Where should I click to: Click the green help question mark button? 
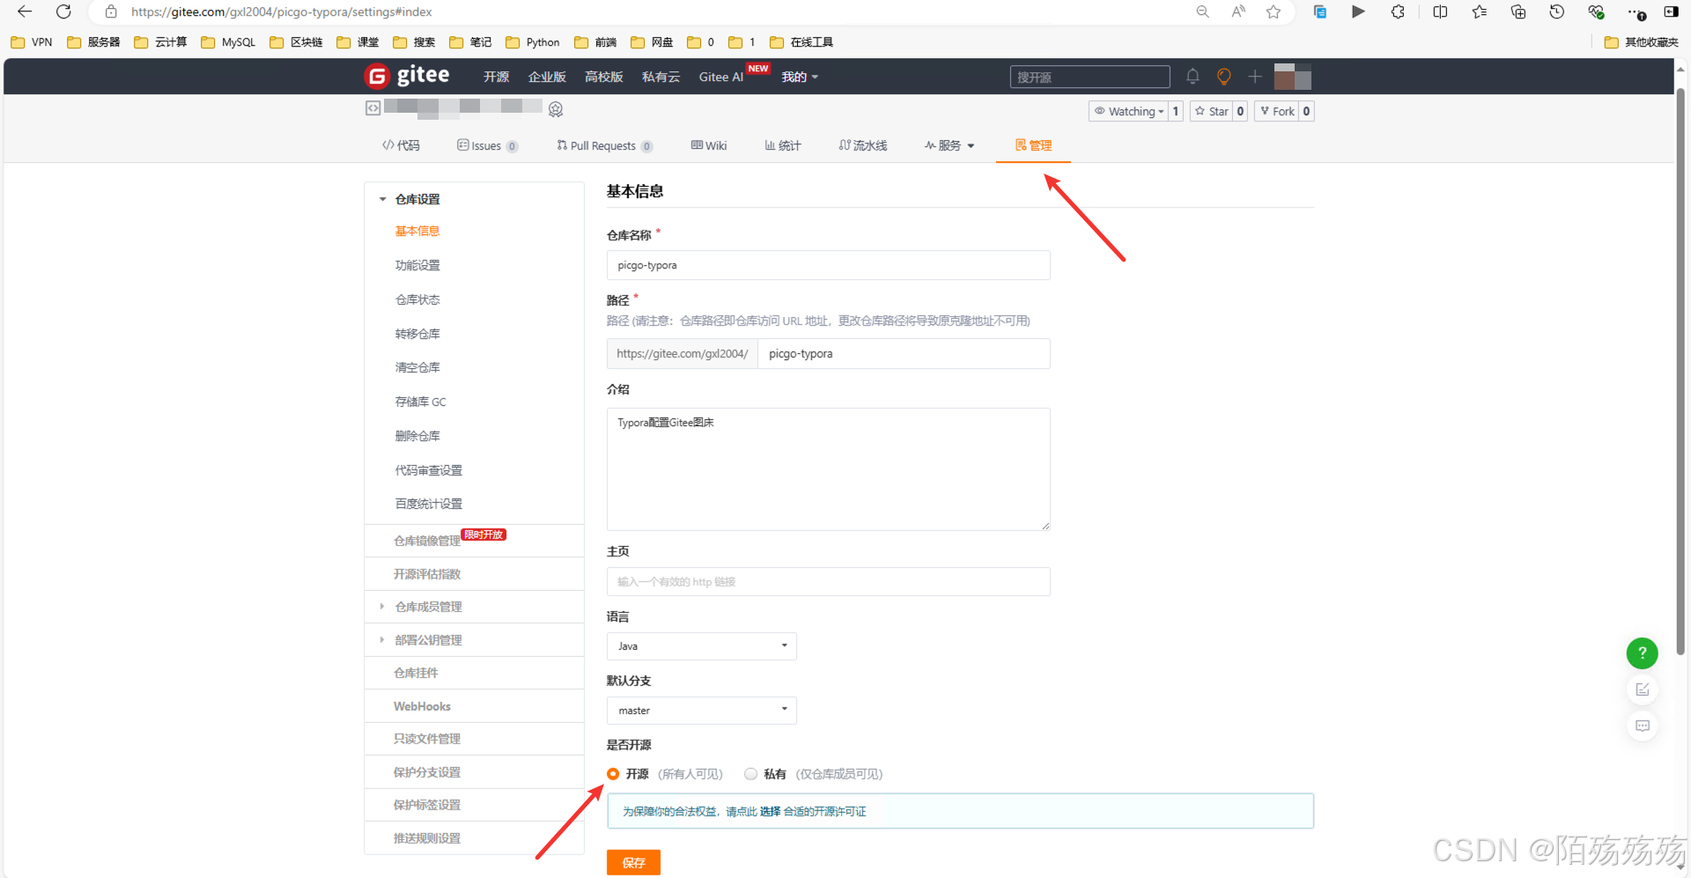[x=1642, y=653]
